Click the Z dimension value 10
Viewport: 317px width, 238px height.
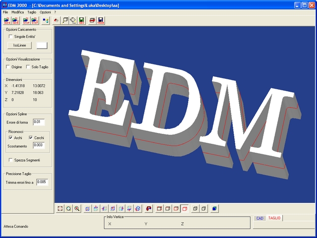35,100
